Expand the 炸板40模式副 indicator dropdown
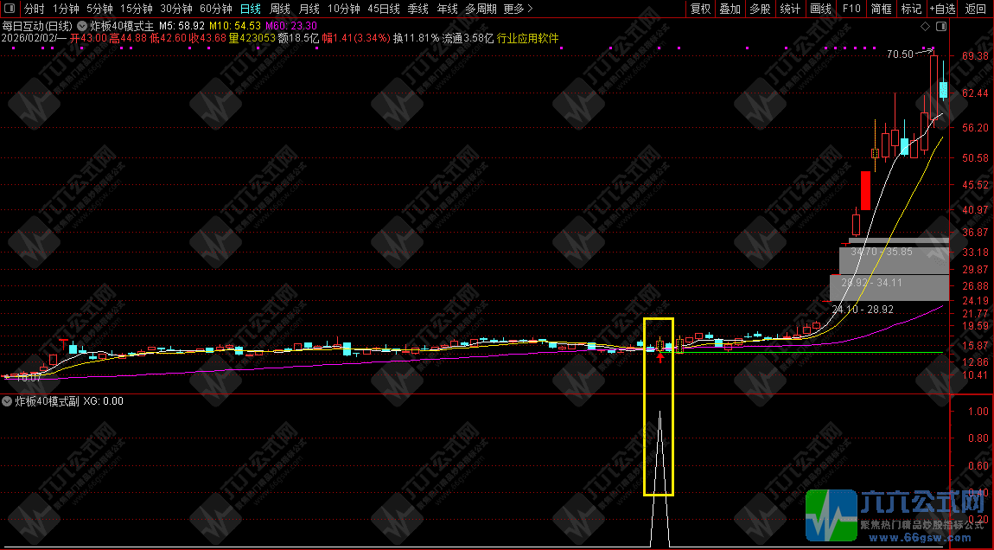 point(8,401)
